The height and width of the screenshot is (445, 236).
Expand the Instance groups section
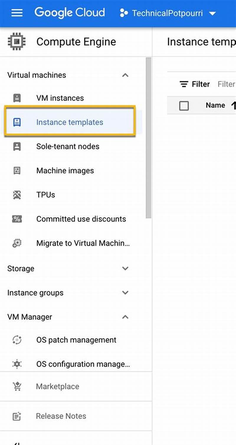(125, 293)
